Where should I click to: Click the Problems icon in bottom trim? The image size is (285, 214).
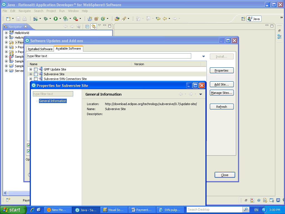click(252, 200)
